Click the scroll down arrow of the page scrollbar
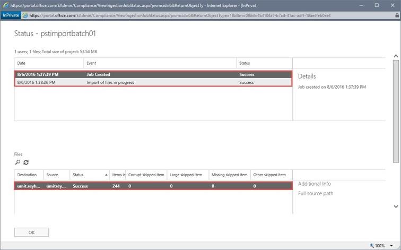The height and width of the screenshot is (250, 401). coord(396,206)
